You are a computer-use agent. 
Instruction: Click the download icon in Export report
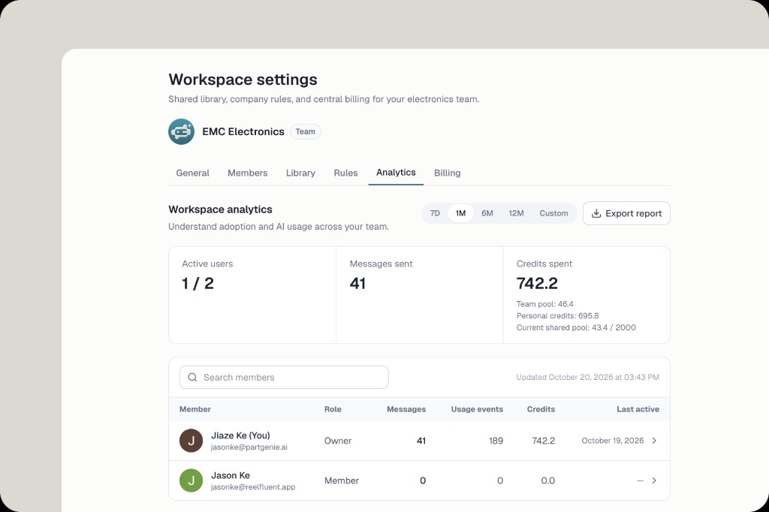[596, 213]
